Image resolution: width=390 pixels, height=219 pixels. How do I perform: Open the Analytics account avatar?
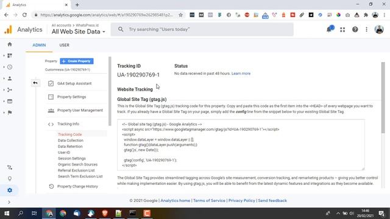pyautogui.click(x=379, y=30)
